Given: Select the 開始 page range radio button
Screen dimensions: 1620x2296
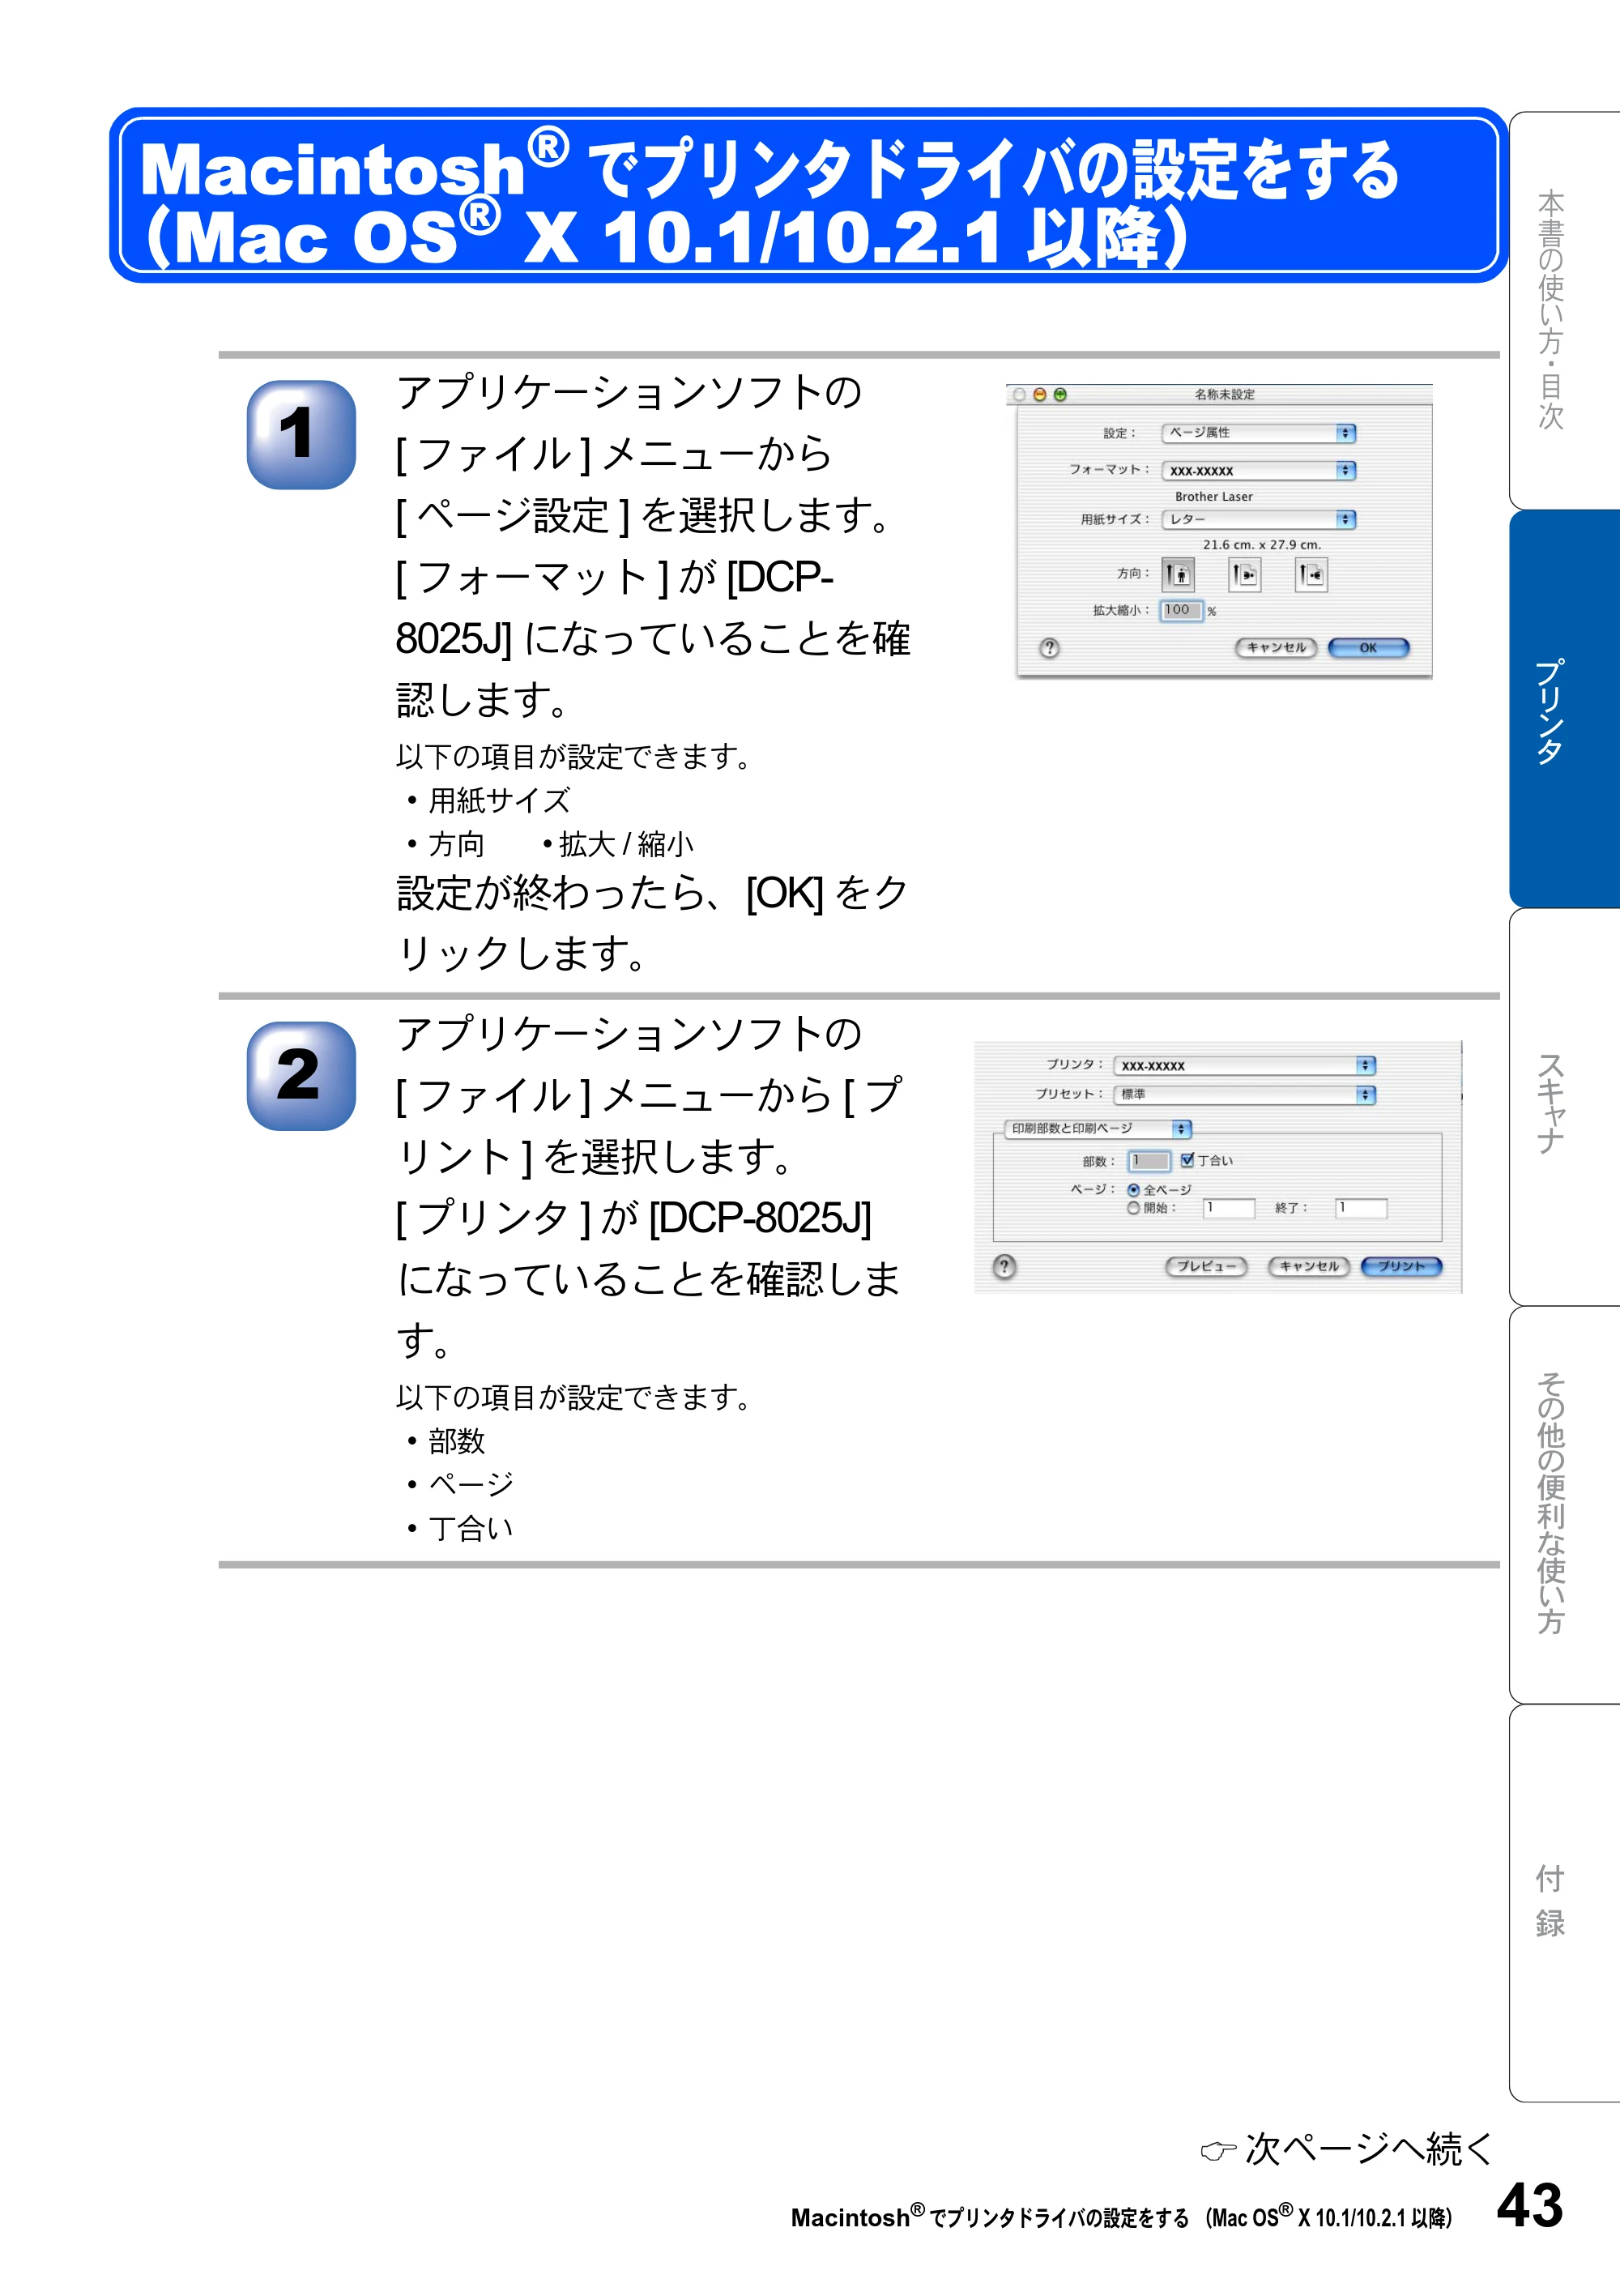Looking at the screenshot, I should coord(1133,1208).
